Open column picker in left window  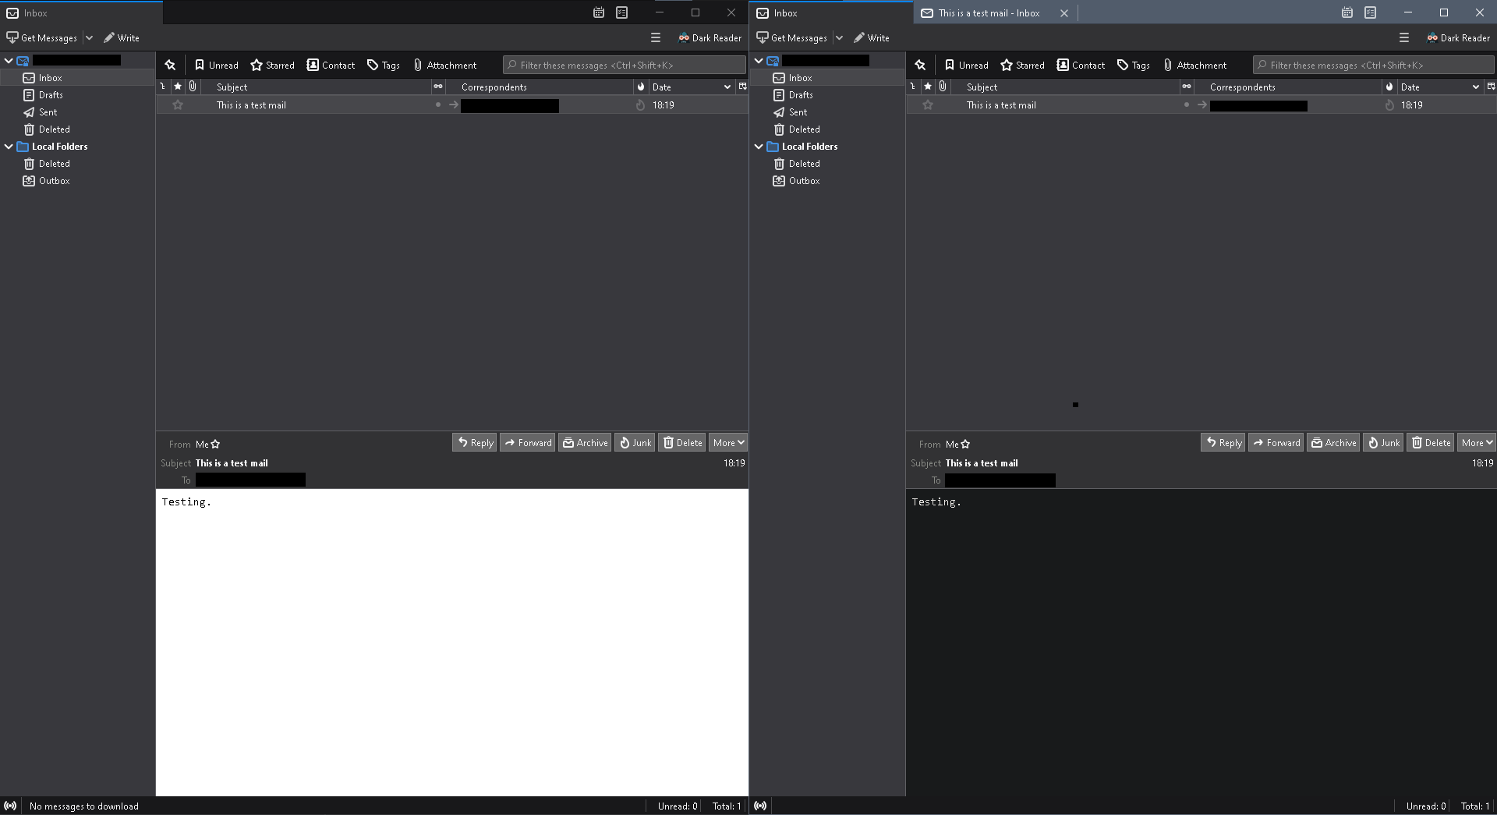point(742,87)
